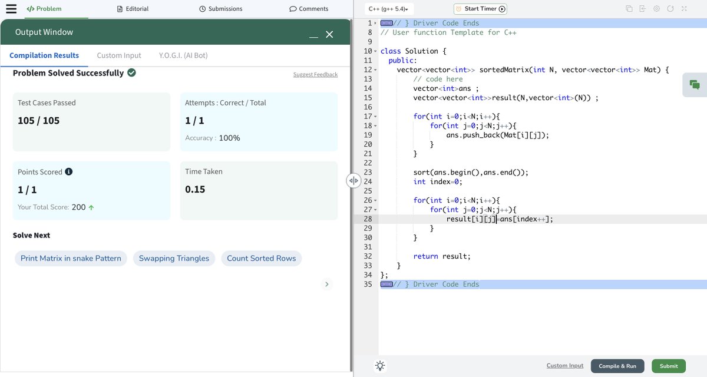Close the Output Window
The width and height of the screenshot is (707, 377).
click(x=329, y=35)
